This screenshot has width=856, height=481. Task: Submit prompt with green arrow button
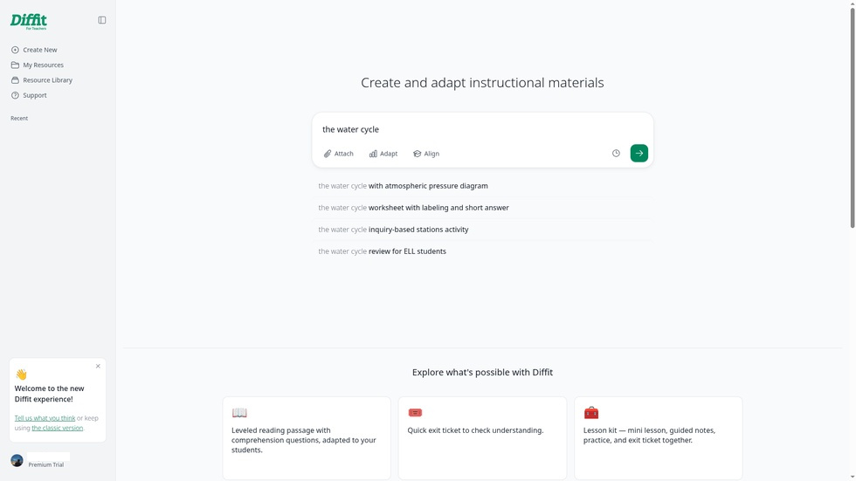[x=639, y=154]
